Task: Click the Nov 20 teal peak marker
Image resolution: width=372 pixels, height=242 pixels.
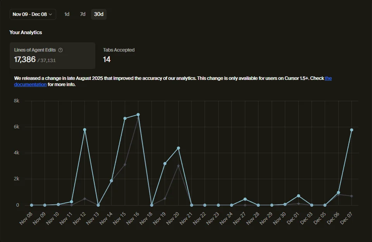Action: click(178, 148)
